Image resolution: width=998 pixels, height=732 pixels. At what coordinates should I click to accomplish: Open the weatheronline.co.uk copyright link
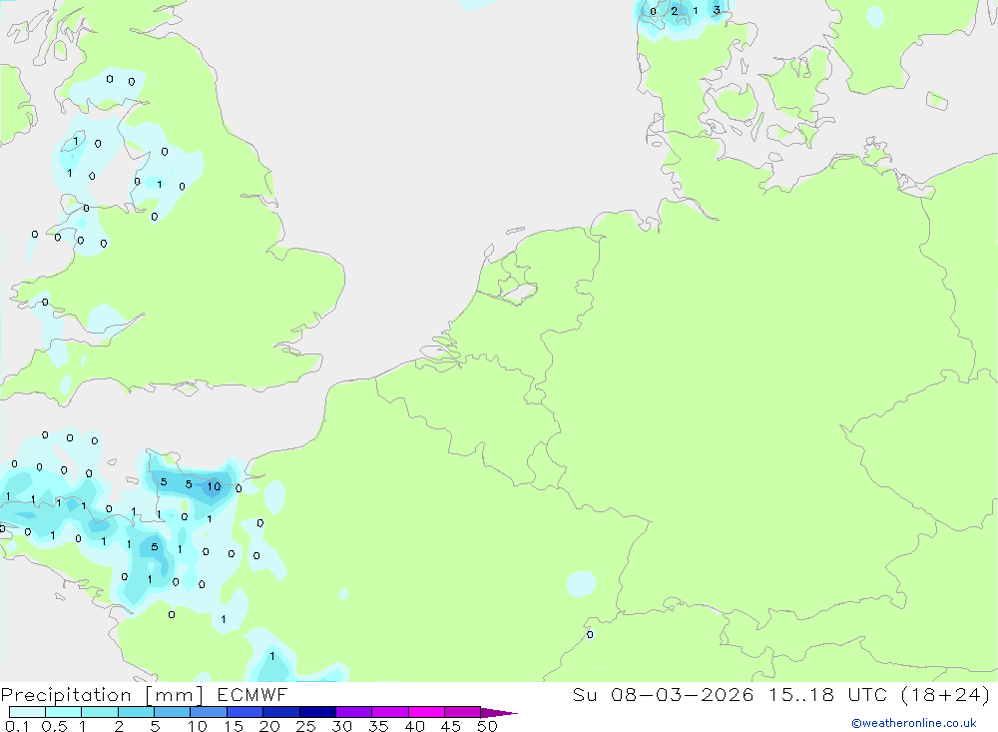click(x=914, y=723)
